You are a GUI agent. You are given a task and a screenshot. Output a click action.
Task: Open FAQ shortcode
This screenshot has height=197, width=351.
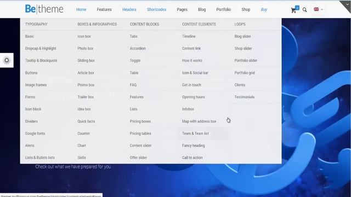[x=133, y=85]
